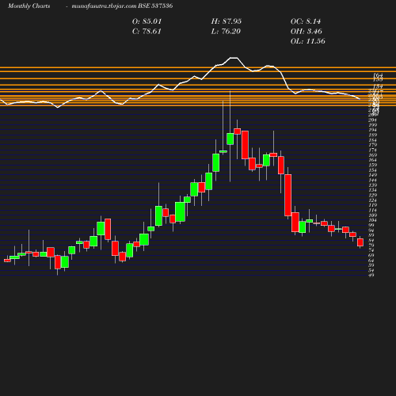Click the first small red candle at chart start
The height and width of the screenshot is (396, 396).
(7, 261)
